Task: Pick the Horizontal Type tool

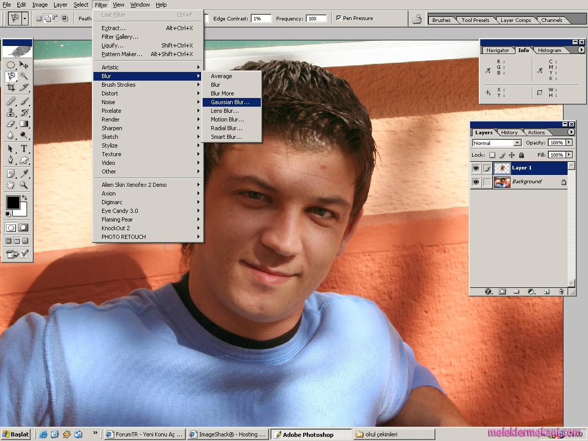Action: point(23,149)
